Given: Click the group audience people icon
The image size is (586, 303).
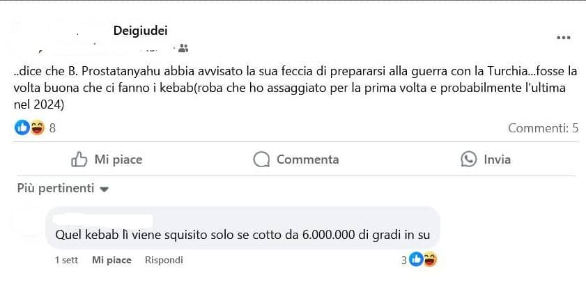Looking at the screenshot, I should click(183, 49).
